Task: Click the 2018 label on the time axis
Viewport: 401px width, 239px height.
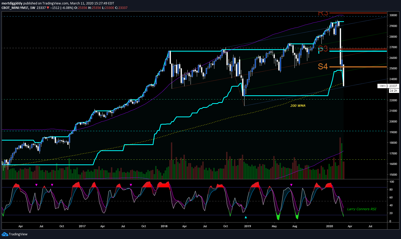Action: coord(164,226)
